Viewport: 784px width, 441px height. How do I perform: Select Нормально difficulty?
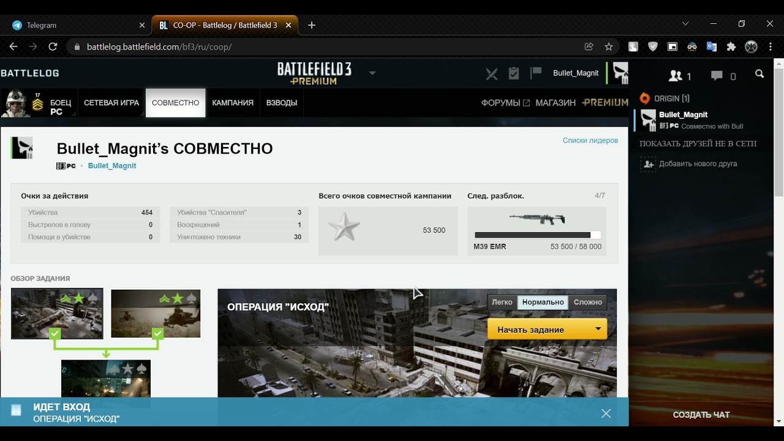(543, 302)
